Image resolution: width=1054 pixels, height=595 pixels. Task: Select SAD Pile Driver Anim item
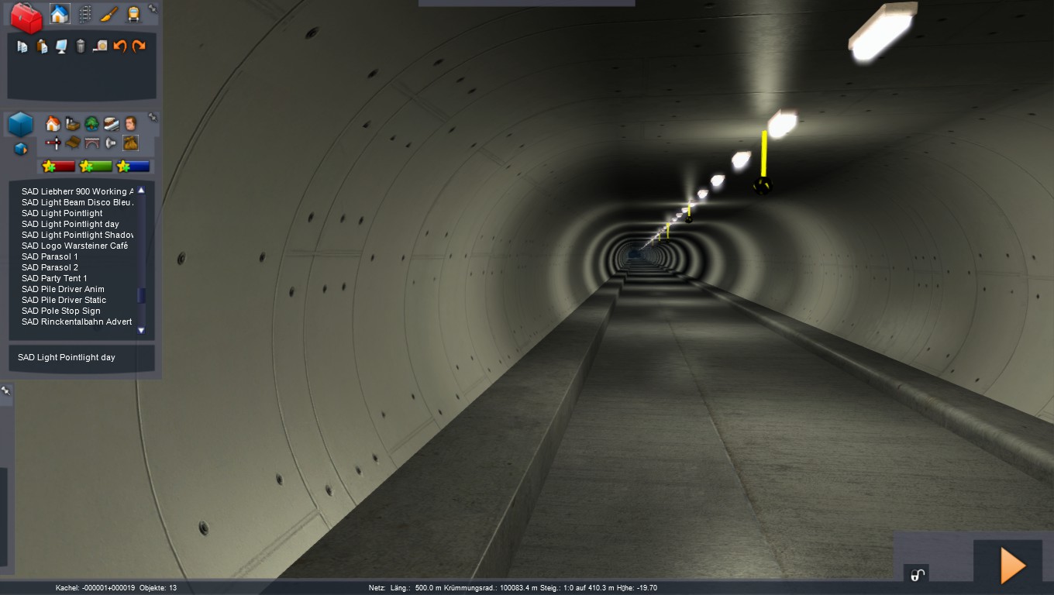[x=63, y=289]
